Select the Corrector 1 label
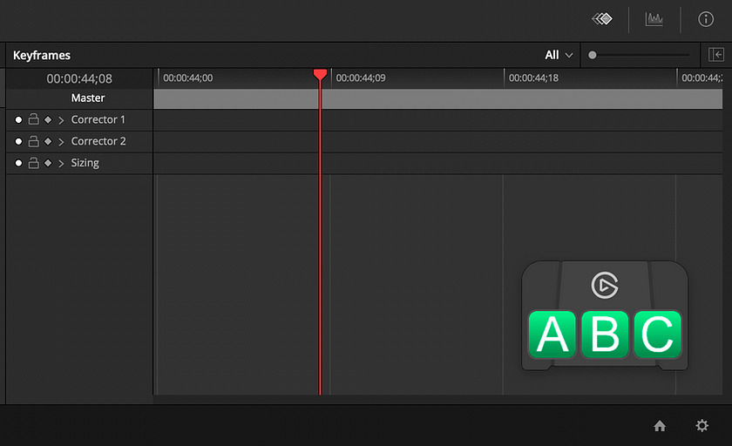 coord(98,120)
